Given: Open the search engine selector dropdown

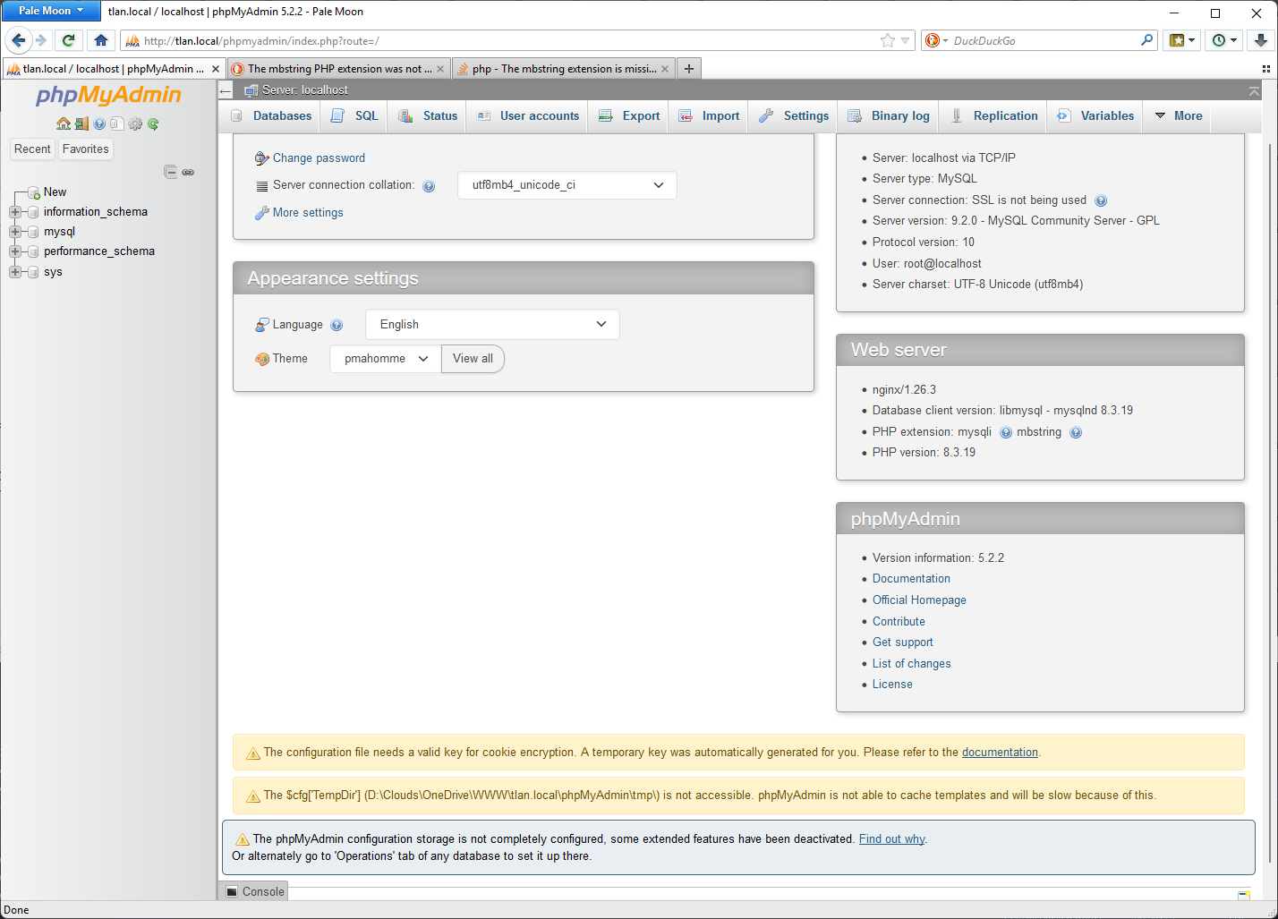Looking at the screenshot, I should [936, 40].
